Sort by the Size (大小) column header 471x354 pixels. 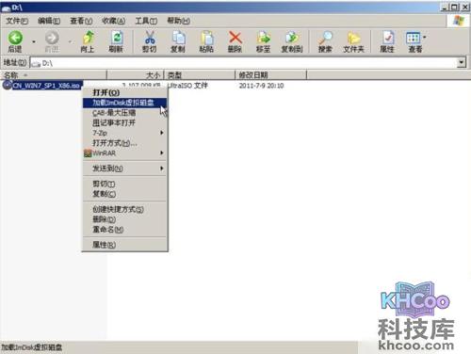coord(136,75)
